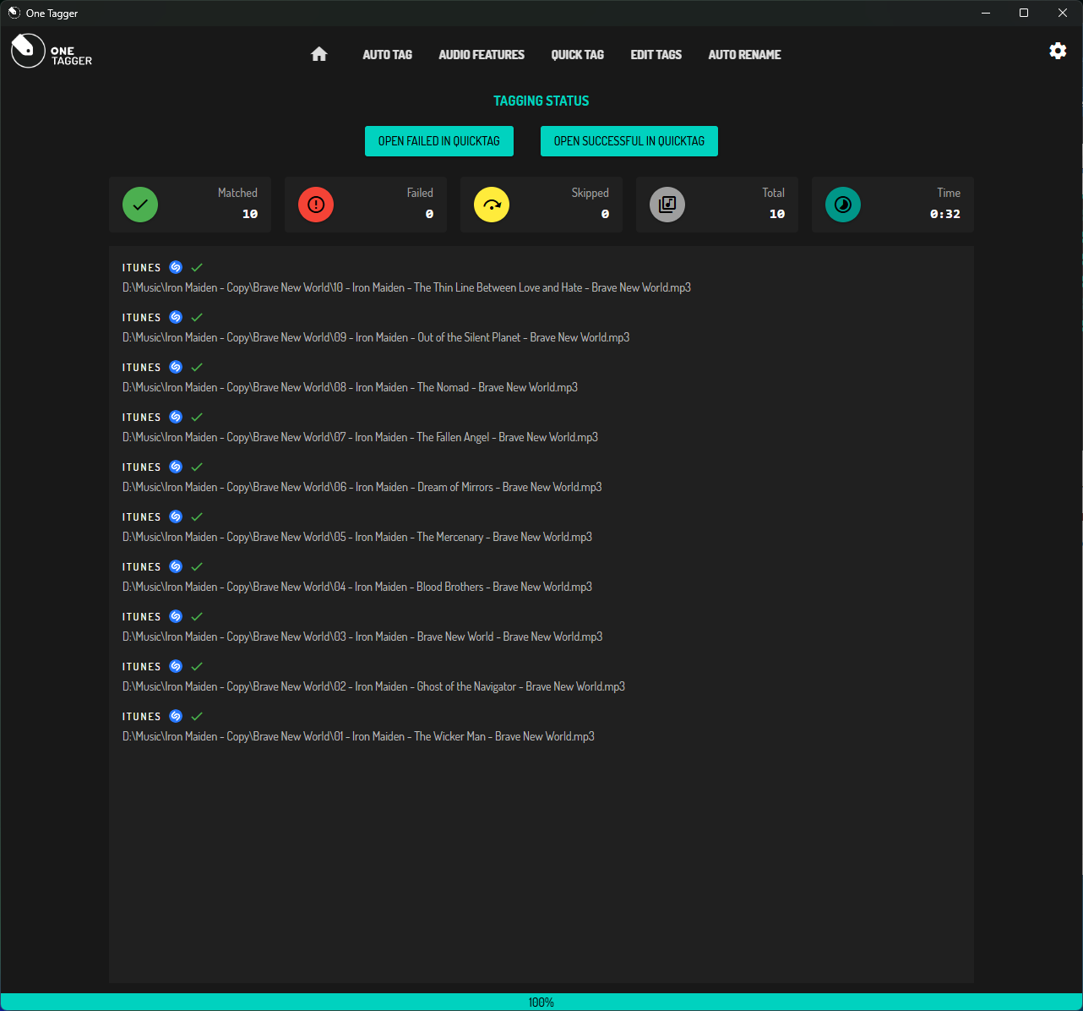Viewport: 1083px width, 1011px height.
Task: Click the Total count value 10
Action: [777, 214]
